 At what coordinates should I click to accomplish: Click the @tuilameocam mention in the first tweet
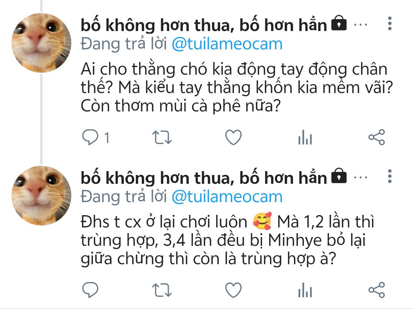point(227,44)
